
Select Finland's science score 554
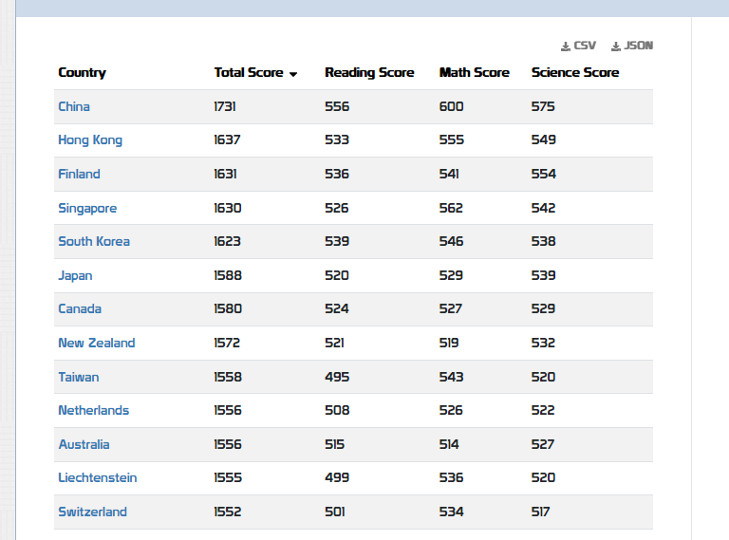point(544,174)
